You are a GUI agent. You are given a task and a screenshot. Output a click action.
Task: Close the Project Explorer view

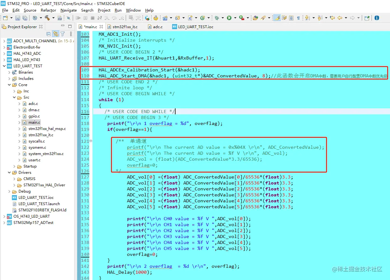click(x=41, y=27)
